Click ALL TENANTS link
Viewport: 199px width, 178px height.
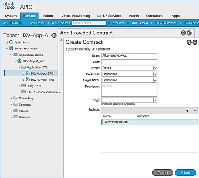[12, 23]
